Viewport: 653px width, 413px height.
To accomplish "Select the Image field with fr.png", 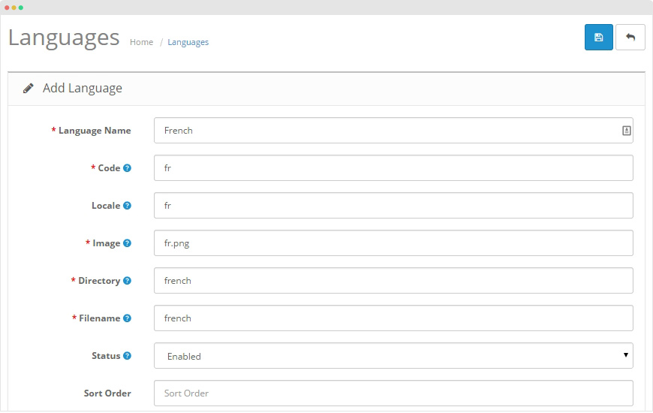I will [x=393, y=243].
